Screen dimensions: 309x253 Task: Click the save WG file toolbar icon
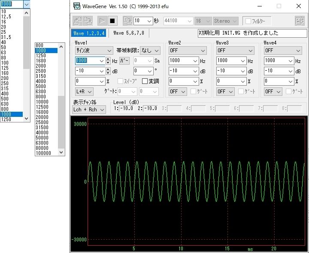[x=88, y=21]
